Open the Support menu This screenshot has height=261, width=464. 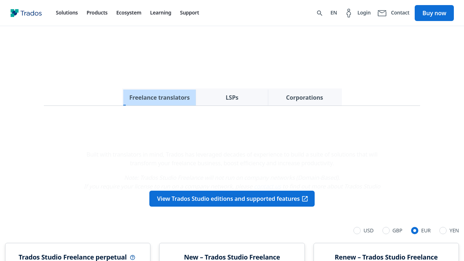[190, 13]
